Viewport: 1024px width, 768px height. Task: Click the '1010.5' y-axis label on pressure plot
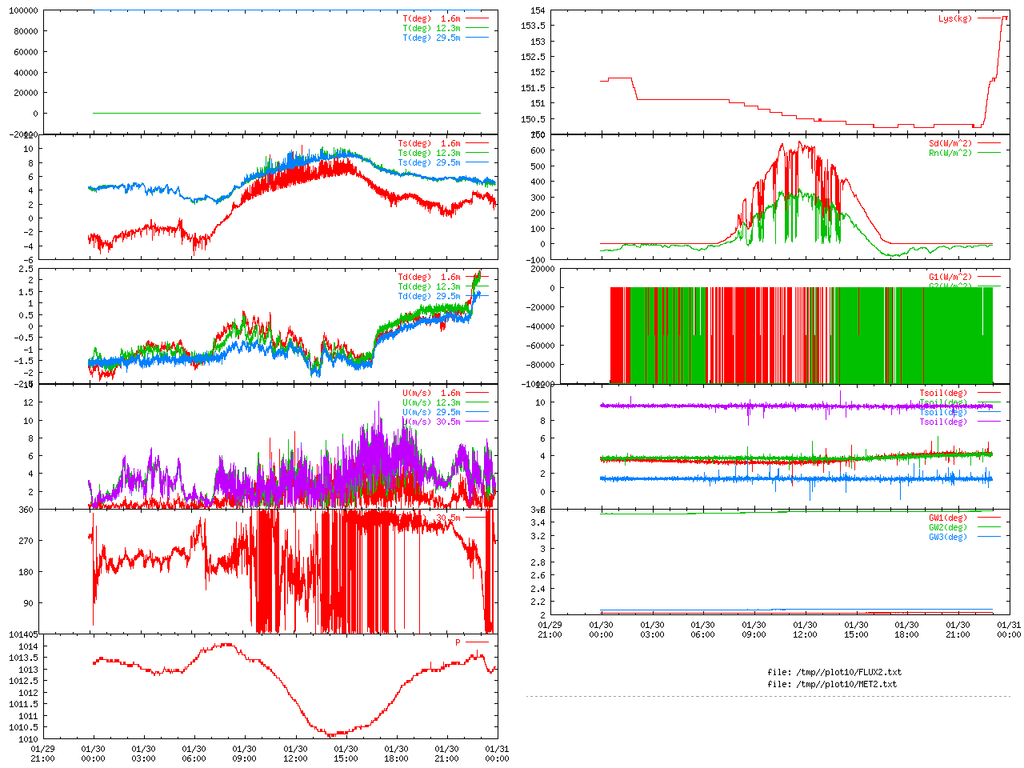(x=24, y=728)
